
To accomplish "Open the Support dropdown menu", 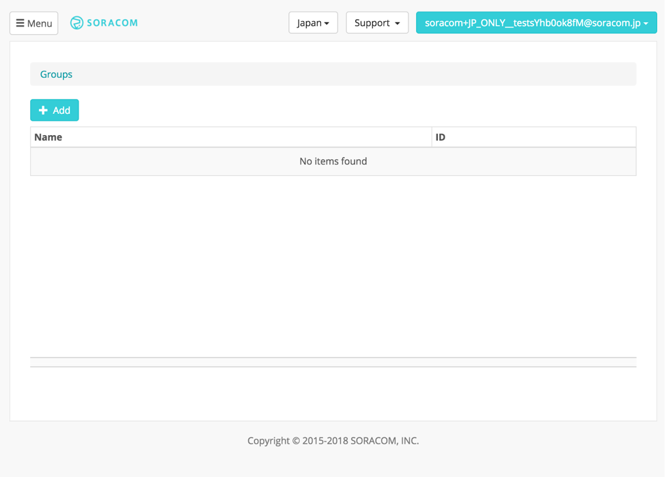I will [x=377, y=23].
